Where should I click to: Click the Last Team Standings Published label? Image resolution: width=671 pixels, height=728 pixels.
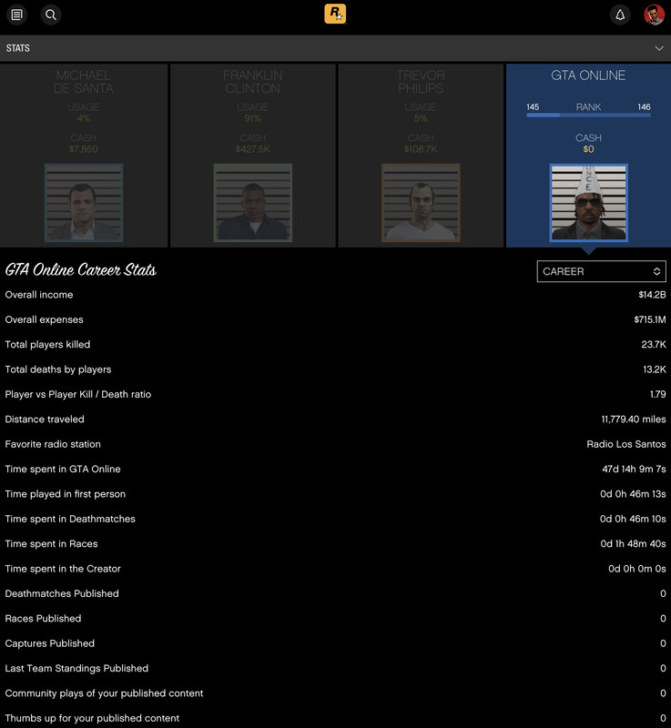[x=76, y=669]
